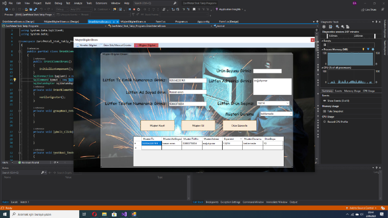Click the Ad Soyad text field
The image size is (388, 218).
(x=187, y=92)
